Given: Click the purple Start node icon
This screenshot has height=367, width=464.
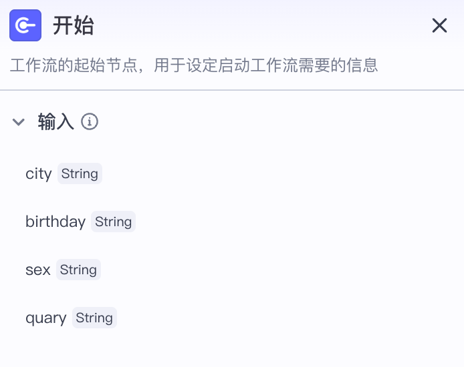Looking at the screenshot, I should coord(25,26).
